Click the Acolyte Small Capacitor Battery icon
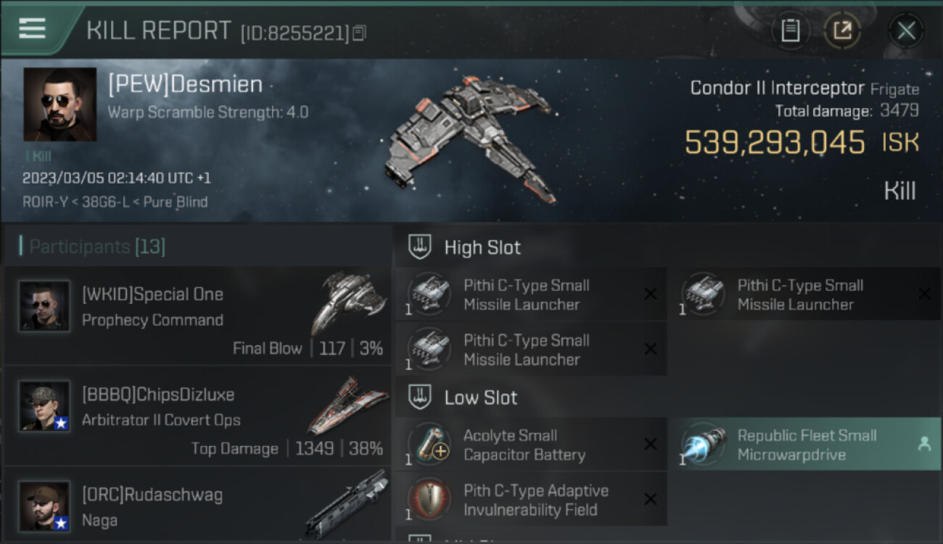The width and height of the screenshot is (943, 544). click(x=429, y=444)
